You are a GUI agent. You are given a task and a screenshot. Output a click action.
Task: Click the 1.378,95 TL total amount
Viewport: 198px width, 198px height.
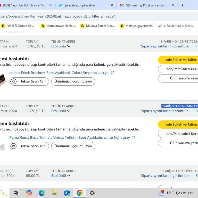(x=36, y=111)
